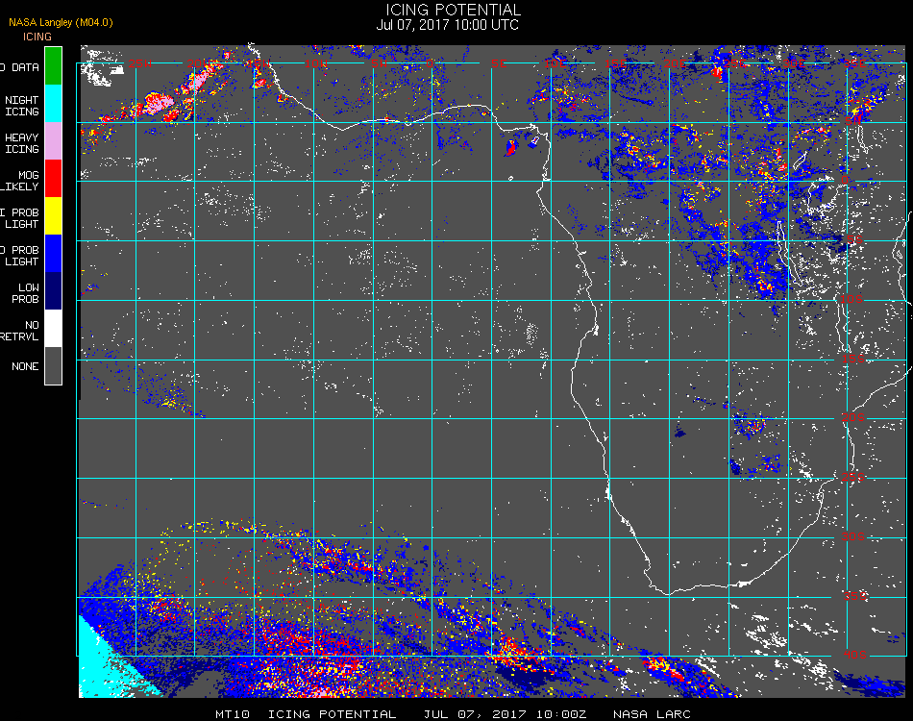Click the pink Heavy Icing legend swatch
This screenshot has width=913, height=721.
53,141
